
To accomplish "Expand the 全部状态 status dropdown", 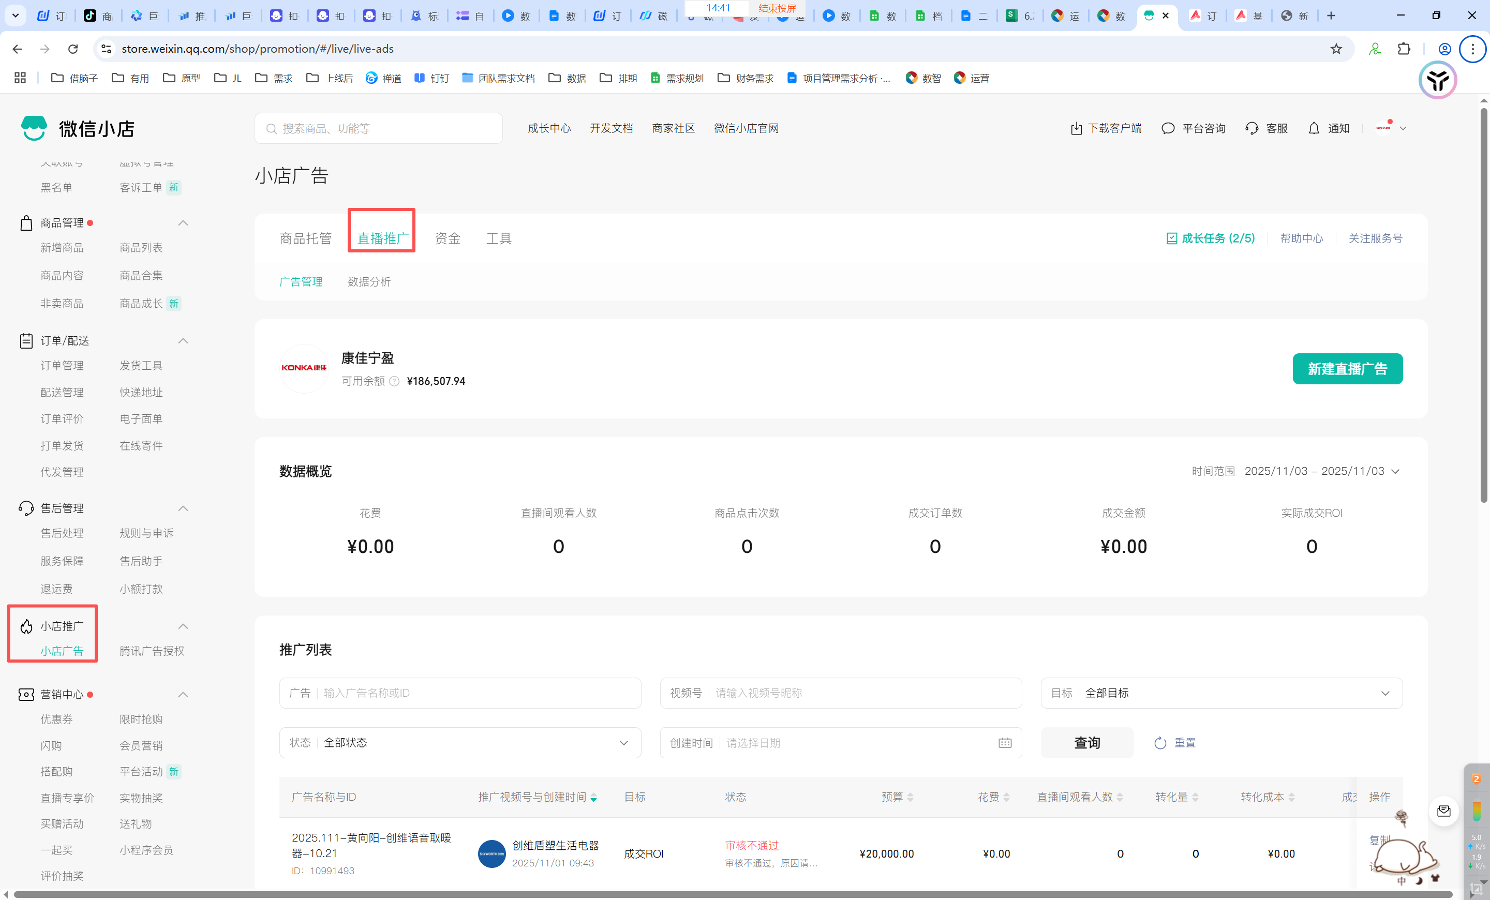I will [459, 743].
